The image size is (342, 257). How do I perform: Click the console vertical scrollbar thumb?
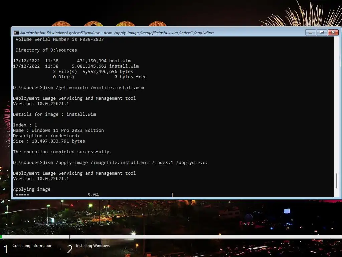point(337,180)
